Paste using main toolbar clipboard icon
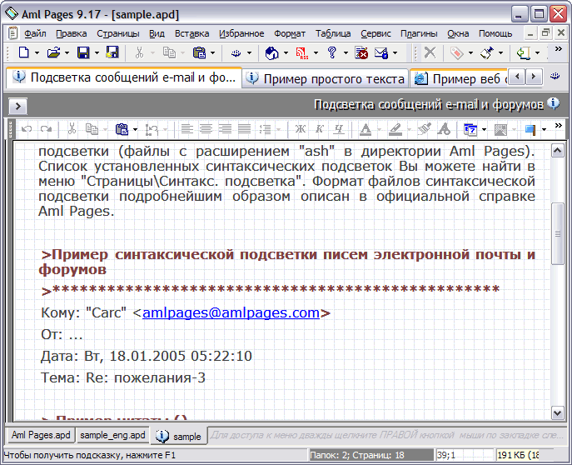 pyautogui.click(x=199, y=52)
